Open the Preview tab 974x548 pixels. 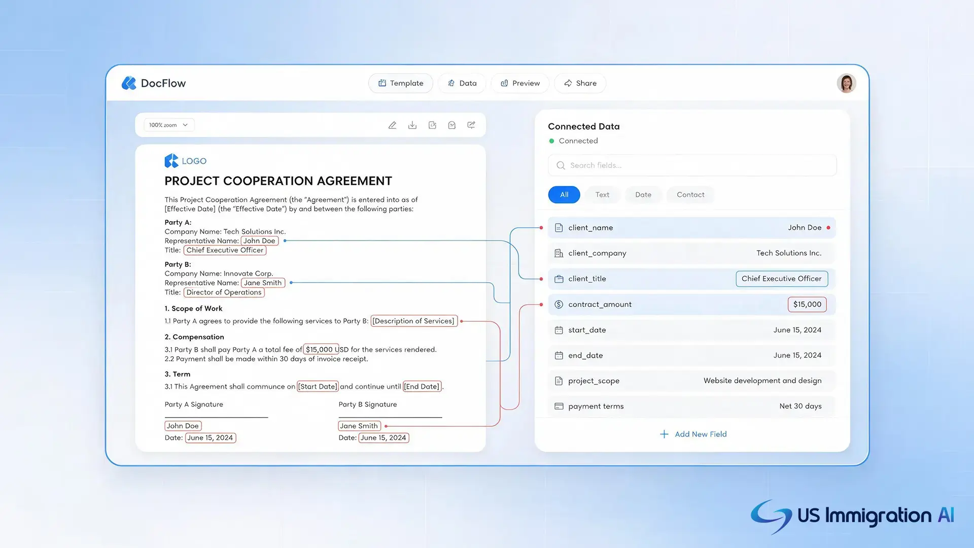pos(520,83)
